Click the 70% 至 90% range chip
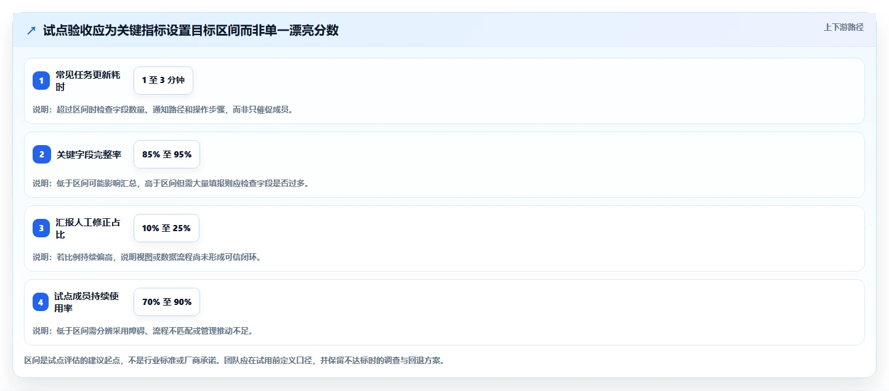 tap(167, 302)
